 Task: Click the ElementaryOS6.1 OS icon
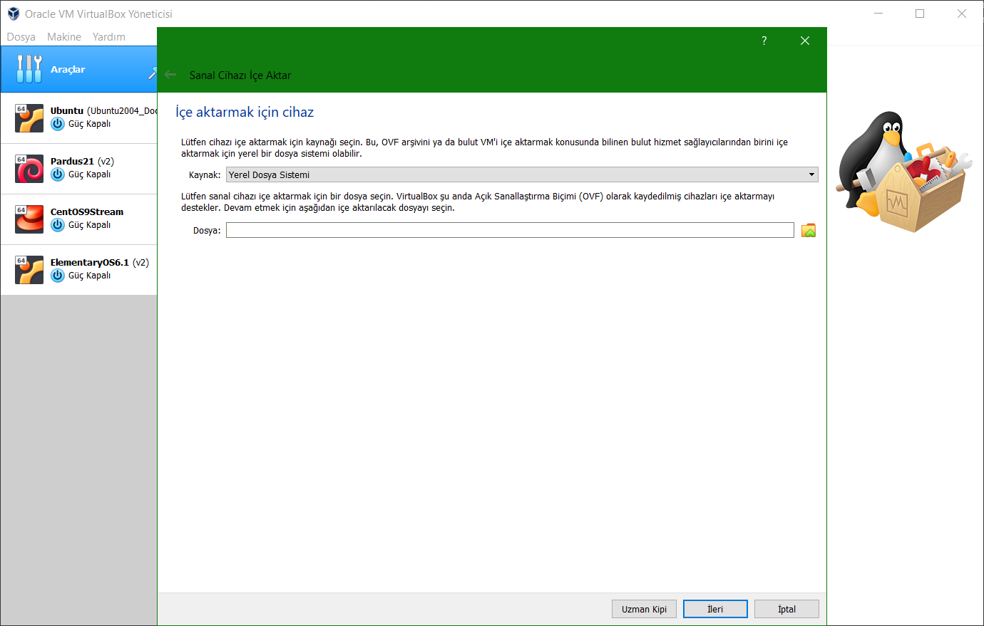pyautogui.click(x=29, y=270)
